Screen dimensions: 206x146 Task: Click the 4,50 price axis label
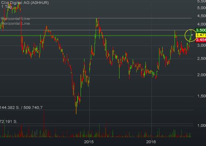click(x=202, y=16)
